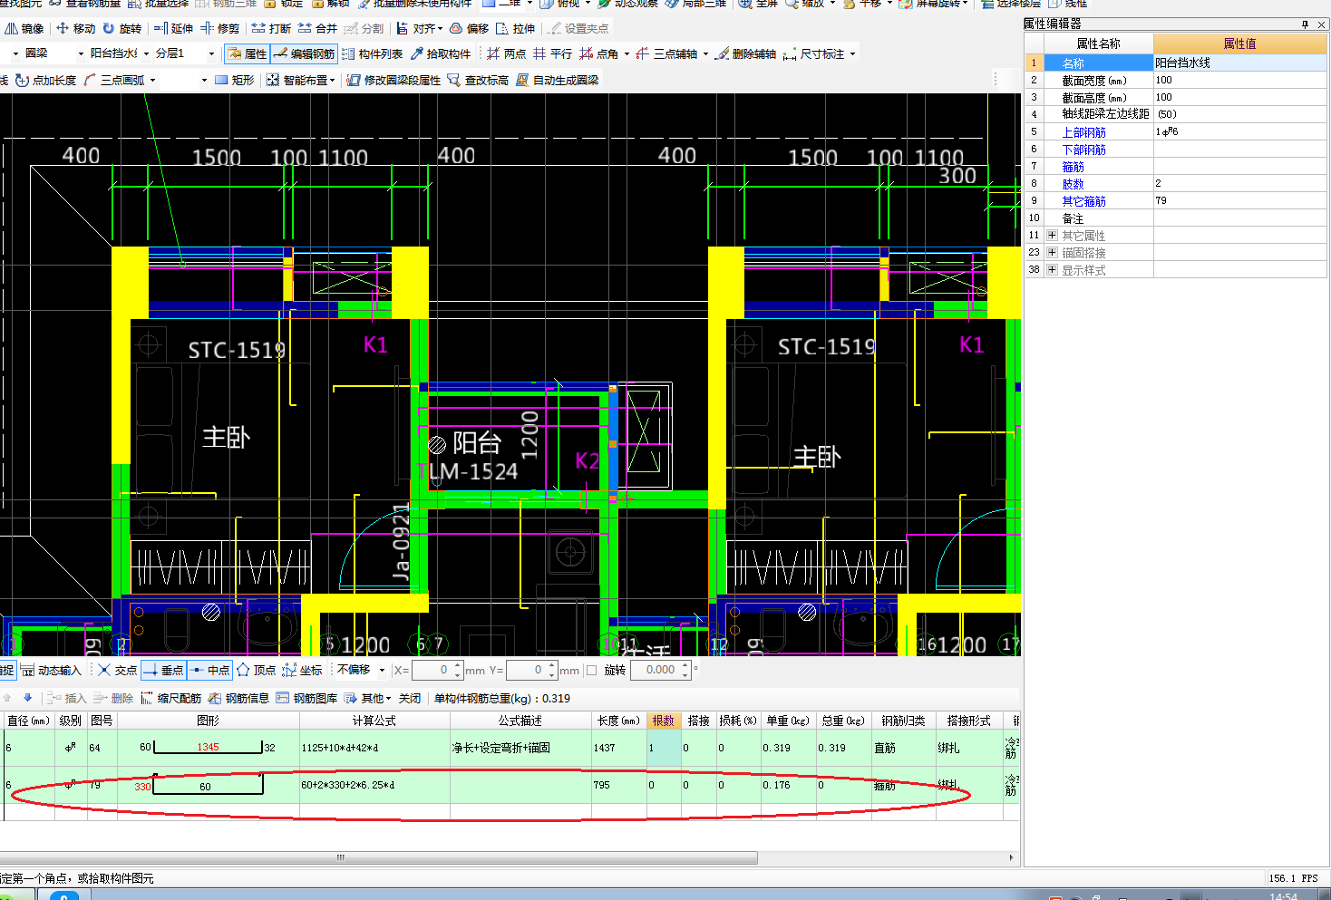Image resolution: width=1331 pixels, height=900 pixels.
Task: Open 构件列表 component list
Action: (x=372, y=54)
